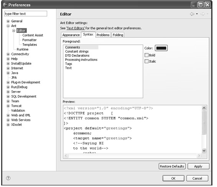217x187 pixels.
Task: Open the back history dropdown arrow
Action: [197, 14]
